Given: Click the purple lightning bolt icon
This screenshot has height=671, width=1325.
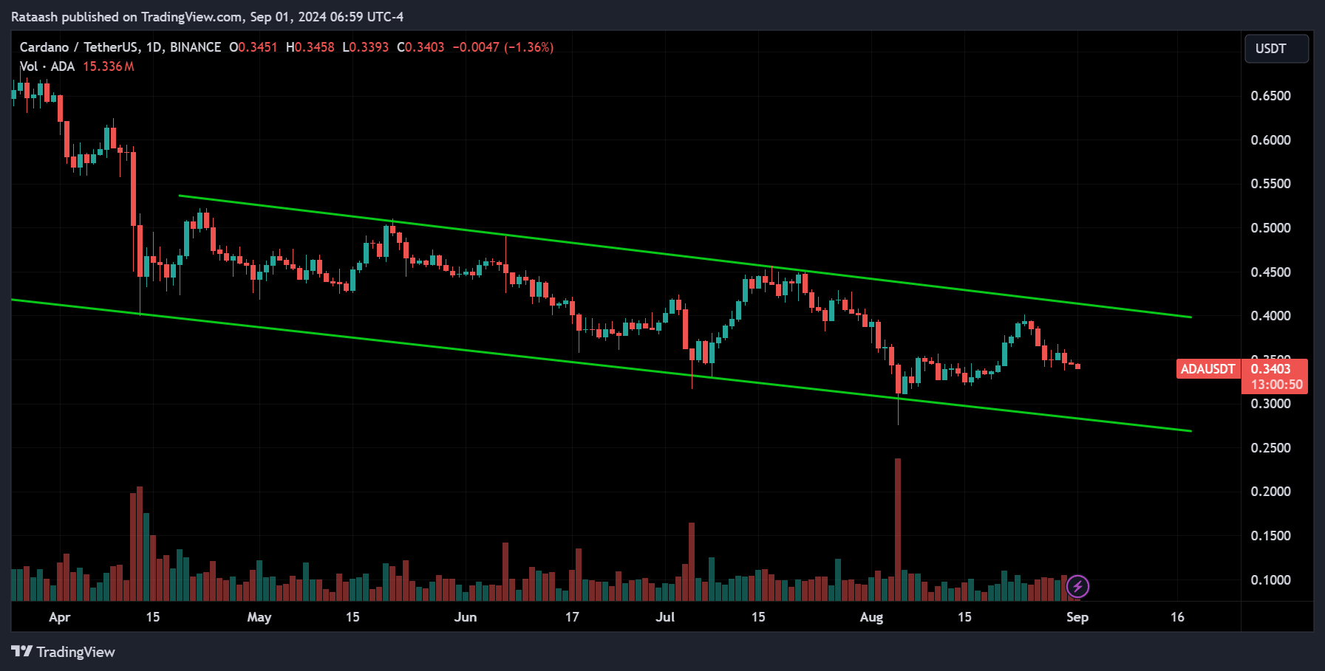Looking at the screenshot, I should [1077, 587].
